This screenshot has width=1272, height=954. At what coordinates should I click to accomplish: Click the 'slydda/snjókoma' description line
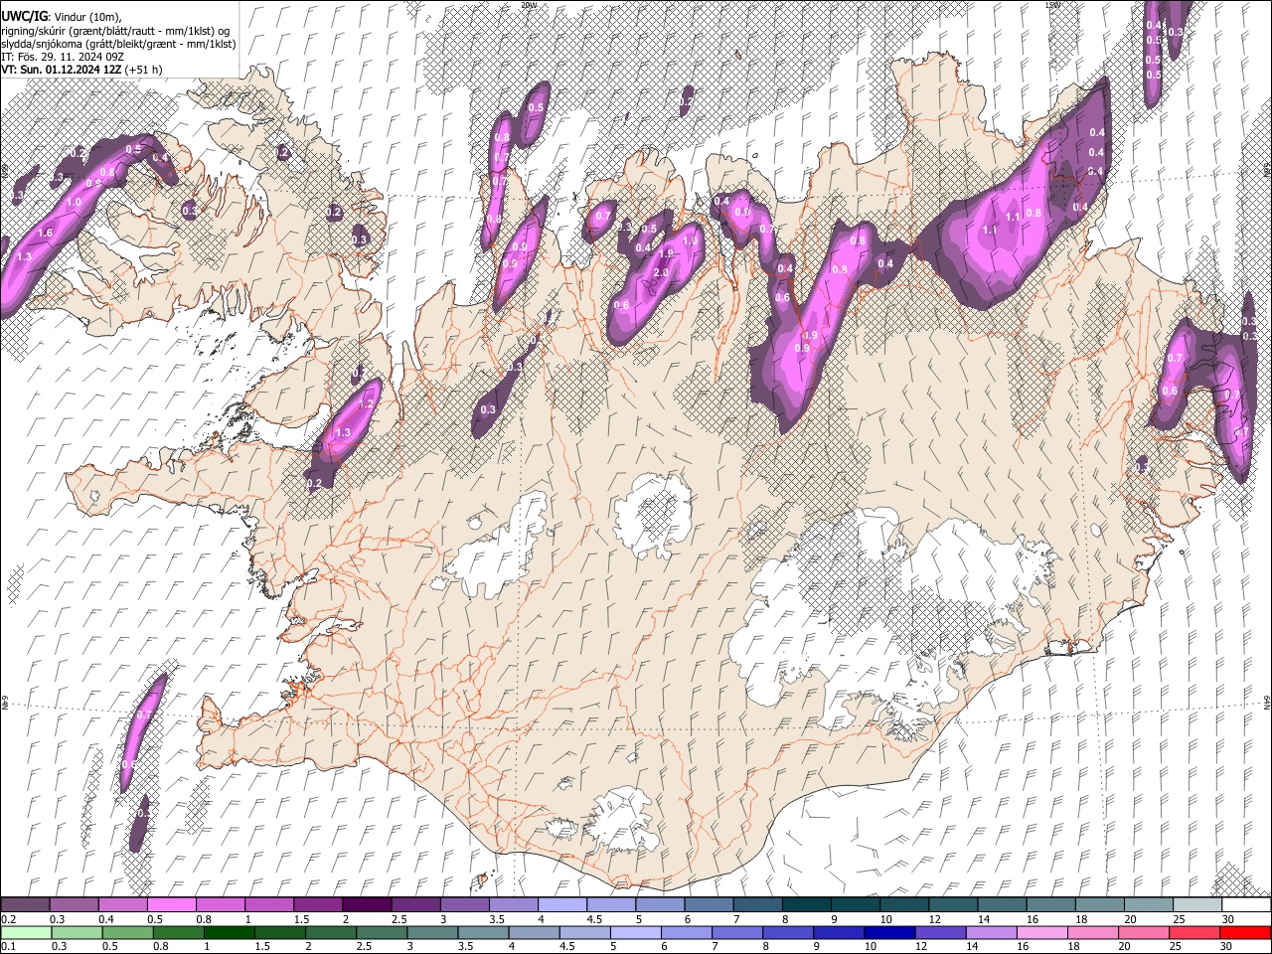pyautogui.click(x=118, y=44)
